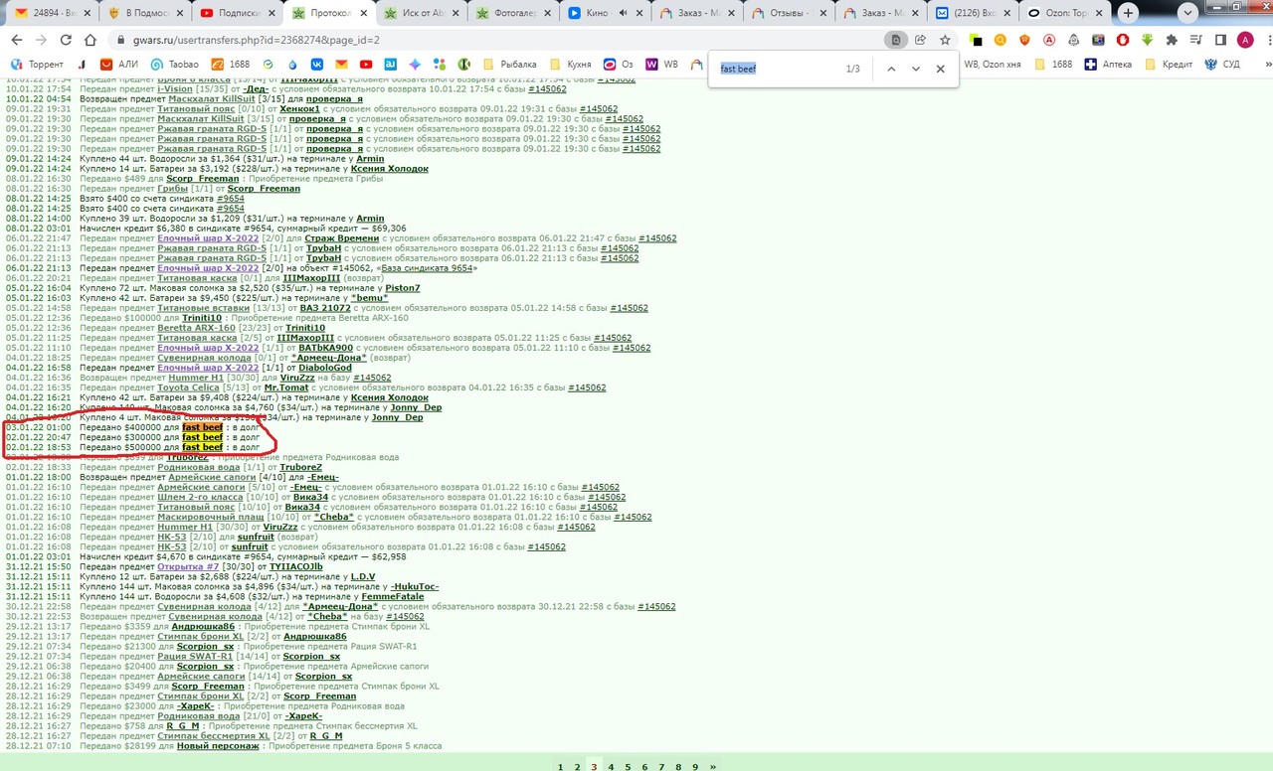Screen dimensions: 1273x771
Task: Click the address bar URL
Action: coord(258,40)
